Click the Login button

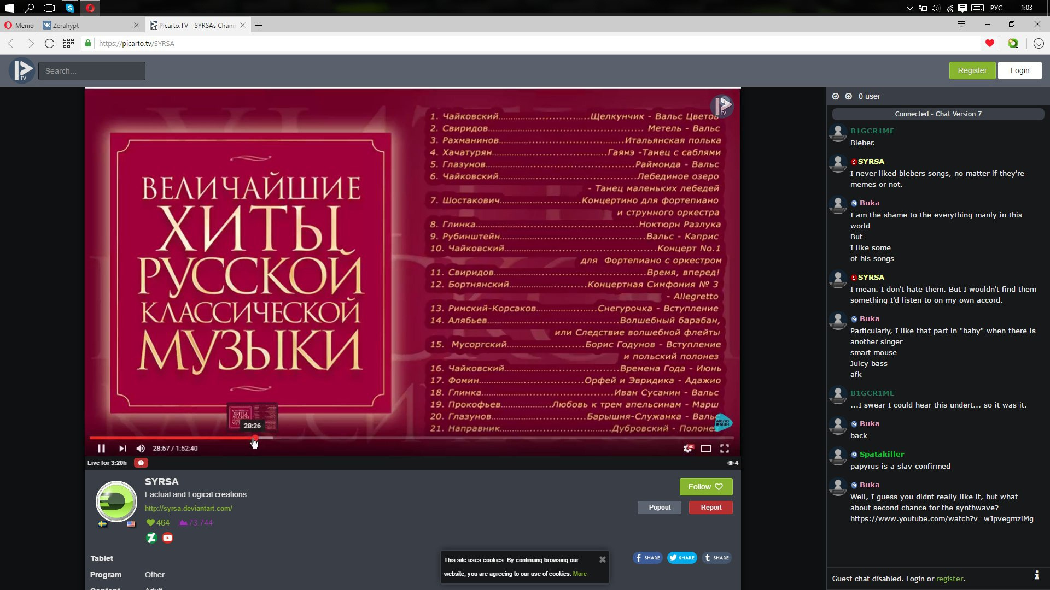click(x=1019, y=70)
